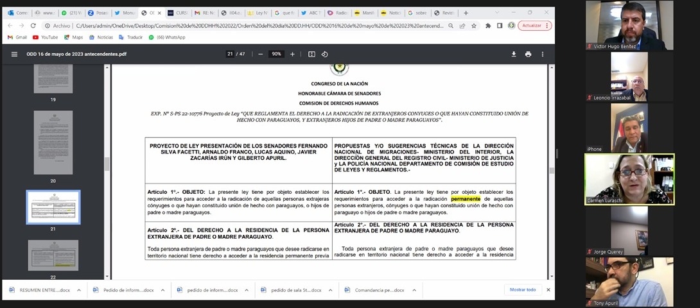Select Carmen Luraschi video tile
This screenshot has height=308, width=700.
629,180
